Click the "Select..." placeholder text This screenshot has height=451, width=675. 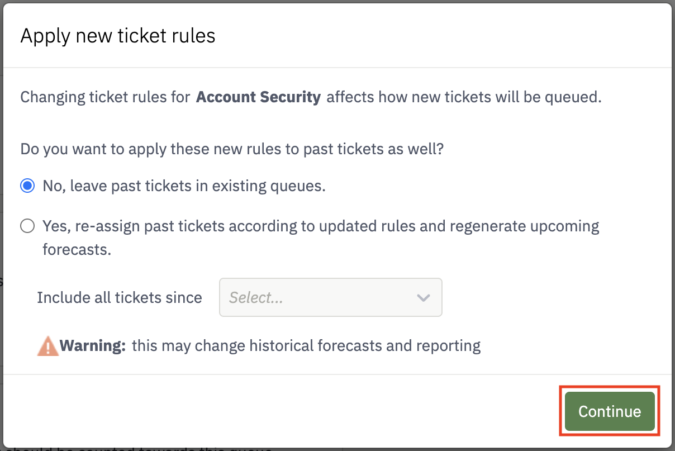coord(256,298)
